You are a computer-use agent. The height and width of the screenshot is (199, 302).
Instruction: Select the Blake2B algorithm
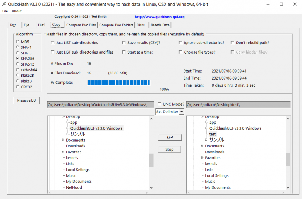(x=17, y=75)
